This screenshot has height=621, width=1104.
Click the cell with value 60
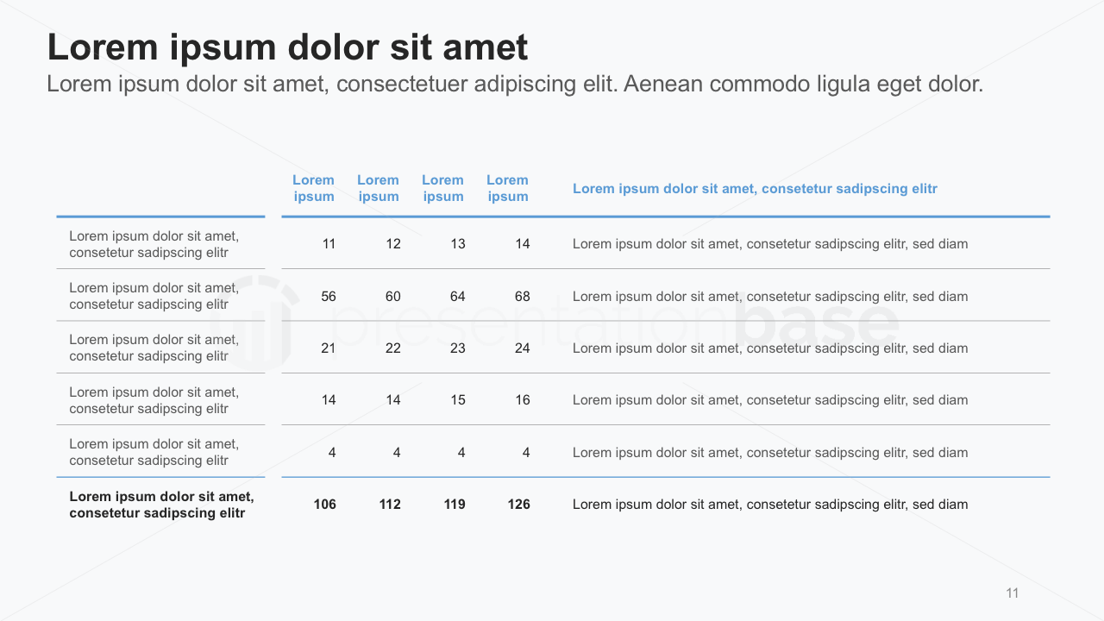[393, 297]
